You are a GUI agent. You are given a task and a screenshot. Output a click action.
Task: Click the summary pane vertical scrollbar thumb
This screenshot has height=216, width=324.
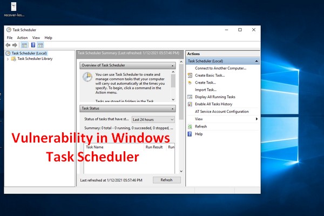(x=181, y=92)
